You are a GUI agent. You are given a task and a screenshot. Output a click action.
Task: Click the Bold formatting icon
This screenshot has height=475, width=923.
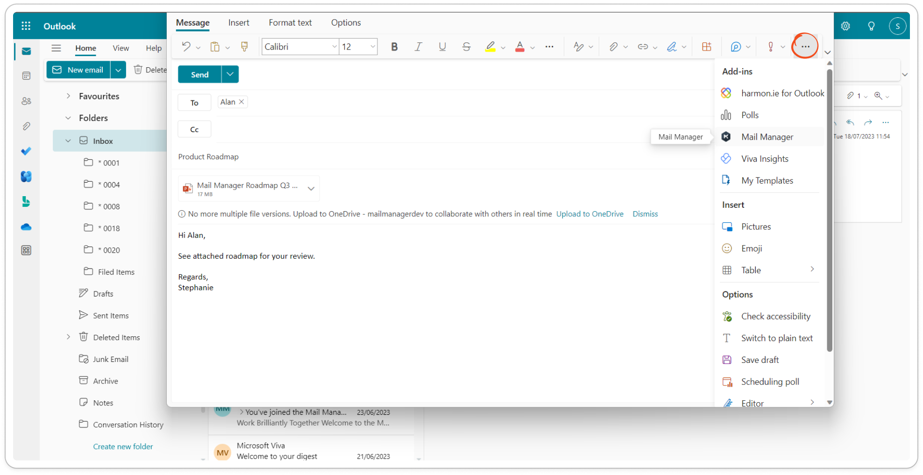pos(394,47)
